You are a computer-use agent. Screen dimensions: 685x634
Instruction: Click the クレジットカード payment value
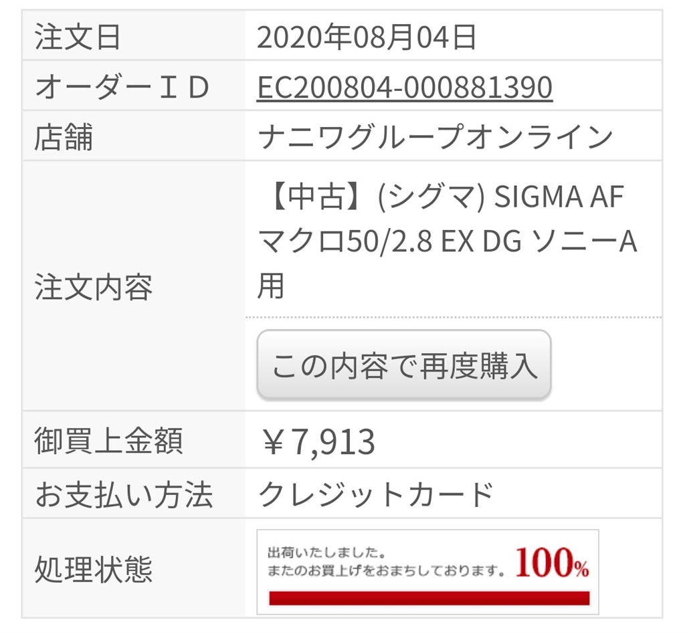click(x=376, y=495)
